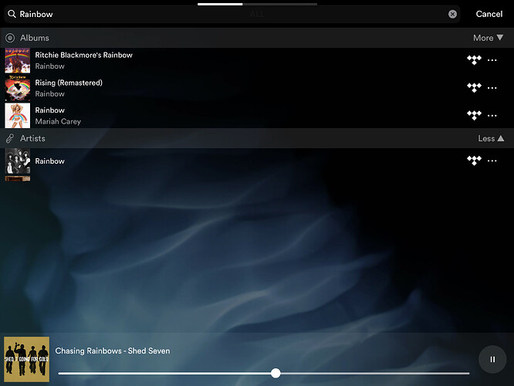Click the TIDAL icon for Rainbow artist
The height and width of the screenshot is (386, 514).
[x=474, y=161]
